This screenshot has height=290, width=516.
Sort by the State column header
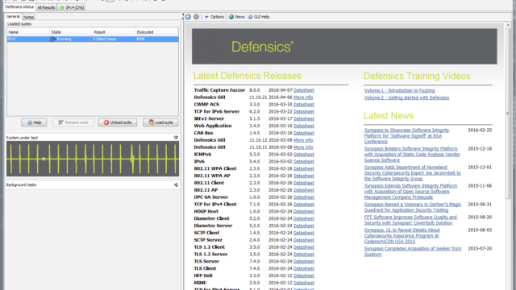(x=71, y=32)
